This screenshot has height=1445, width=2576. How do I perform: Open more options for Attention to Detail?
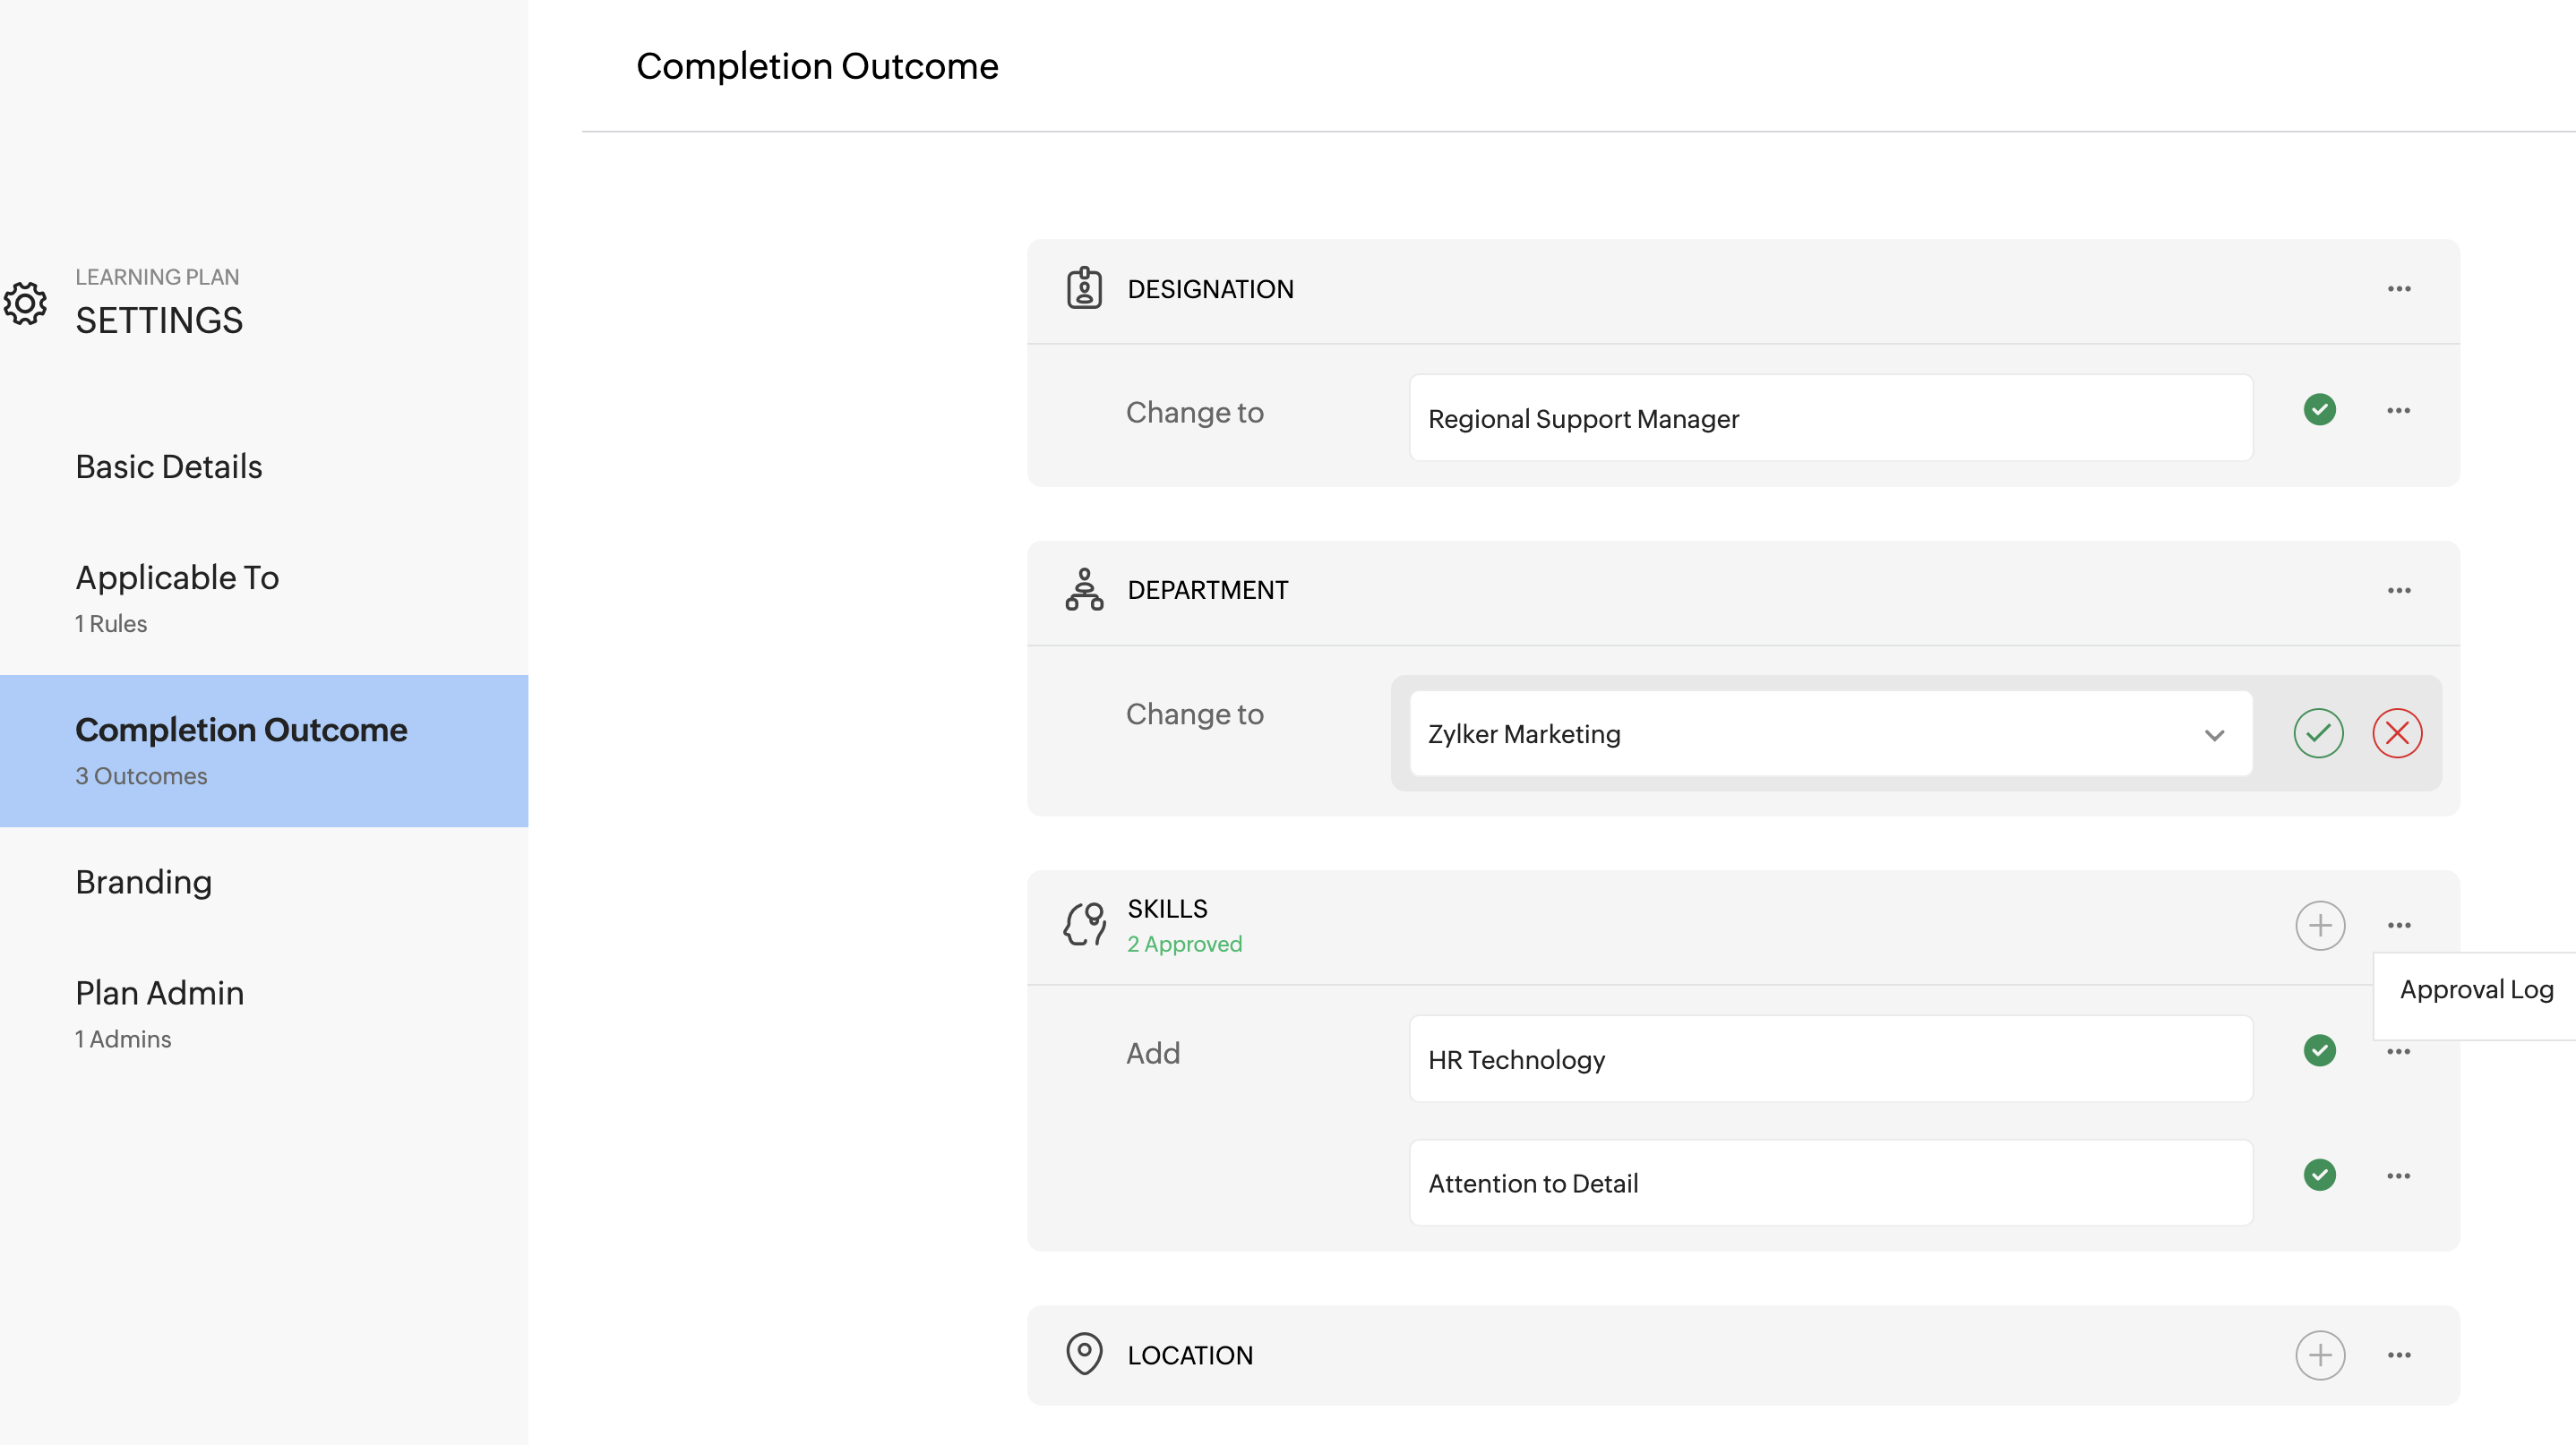(2398, 1176)
